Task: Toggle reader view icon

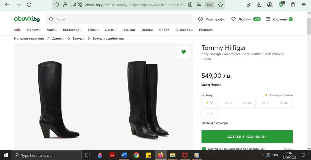Action: [x=190, y=5]
